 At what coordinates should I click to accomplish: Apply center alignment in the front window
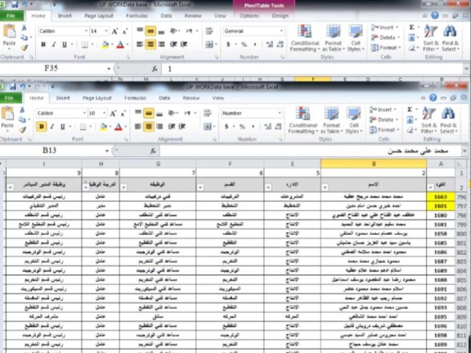[149, 126]
